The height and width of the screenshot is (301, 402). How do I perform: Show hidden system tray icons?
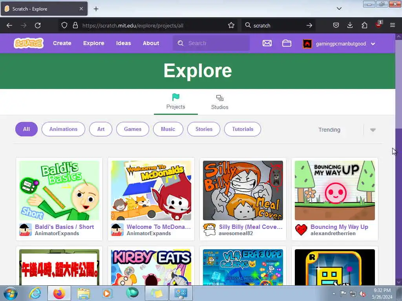pos(334,294)
